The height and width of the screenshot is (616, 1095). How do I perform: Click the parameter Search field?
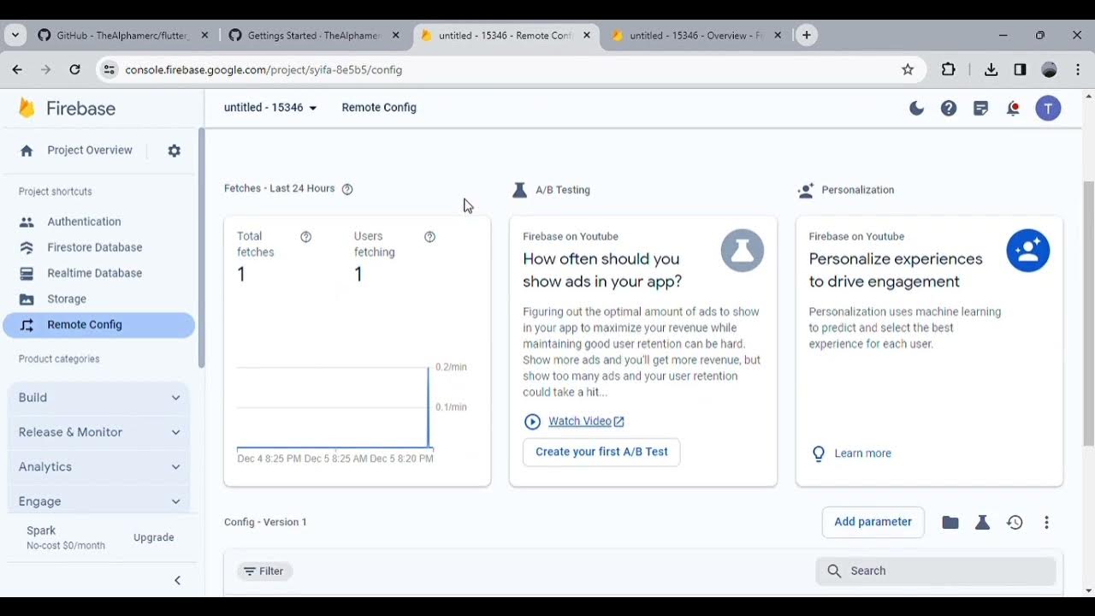tap(936, 571)
